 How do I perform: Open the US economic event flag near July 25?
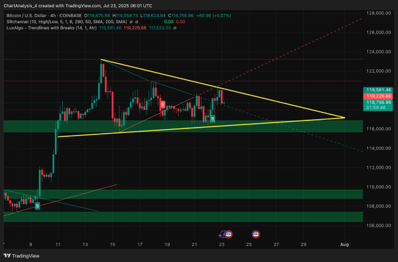(x=255, y=234)
